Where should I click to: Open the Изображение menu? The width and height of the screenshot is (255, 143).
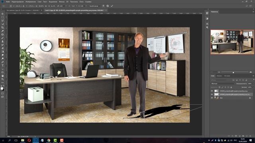point(31,2)
